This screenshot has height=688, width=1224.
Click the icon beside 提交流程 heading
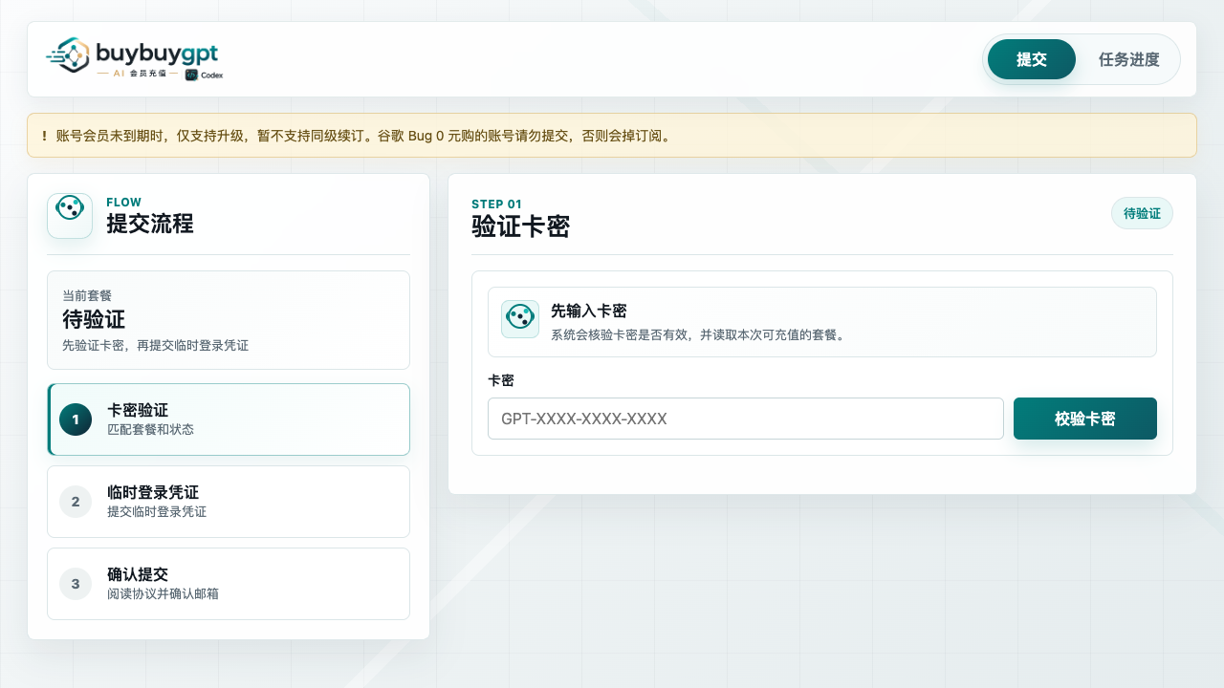pos(70,216)
